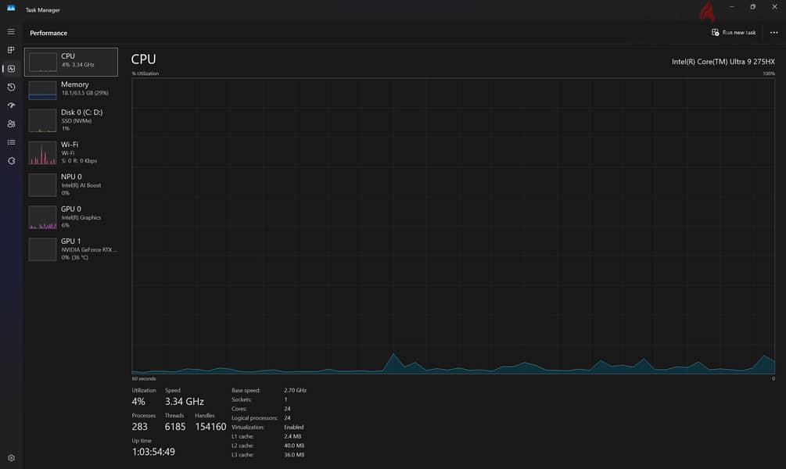
Task: Open the Startup apps page icon
Action: click(11, 106)
